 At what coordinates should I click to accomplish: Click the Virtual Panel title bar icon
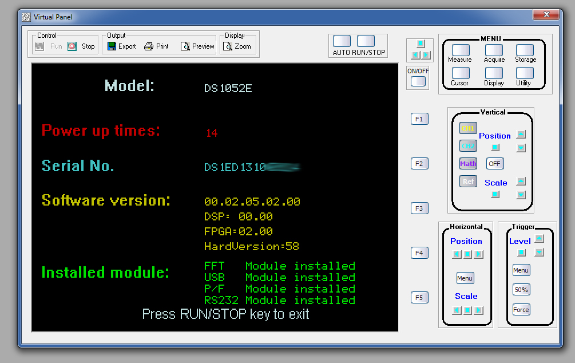coord(26,17)
